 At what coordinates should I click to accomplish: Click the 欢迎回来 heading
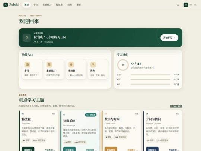(x=29, y=21)
